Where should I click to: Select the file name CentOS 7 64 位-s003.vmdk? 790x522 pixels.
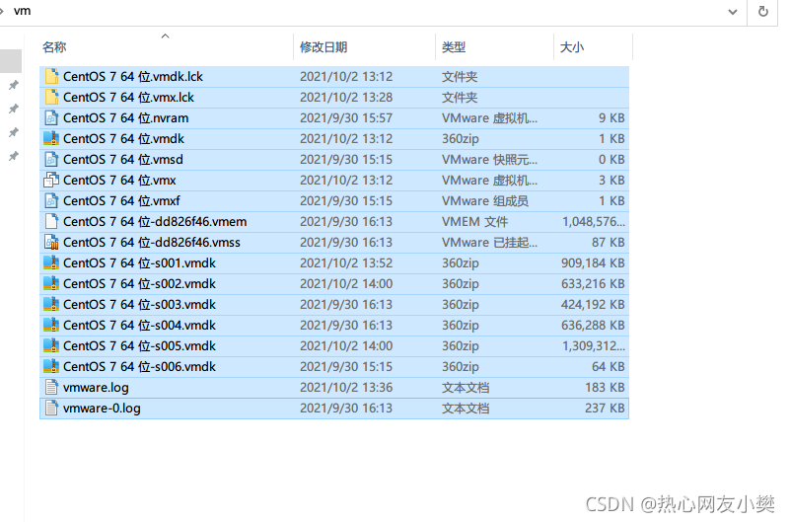pyautogui.click(x=140, y=304)
